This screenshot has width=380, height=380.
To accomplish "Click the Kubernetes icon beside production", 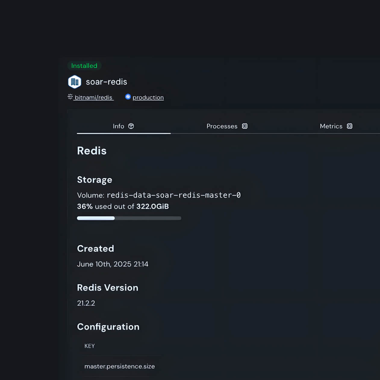I will pyautogui.click(x=128, y=97).
